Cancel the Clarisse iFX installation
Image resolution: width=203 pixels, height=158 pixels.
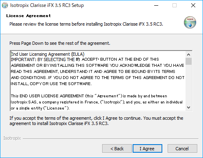click(x=182, y=149)
